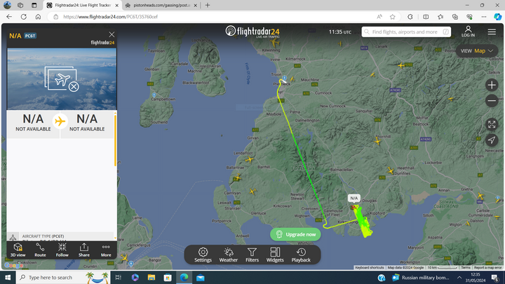Open flight Playback
This screenshot has height=284, width=505.
coord(301,255)
